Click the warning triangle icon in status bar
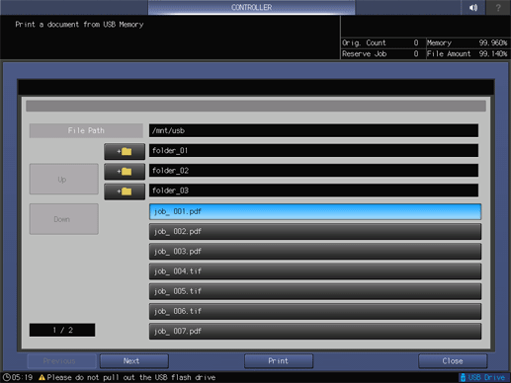The height and width of the screenshot is (383, 511). point(42,377)
